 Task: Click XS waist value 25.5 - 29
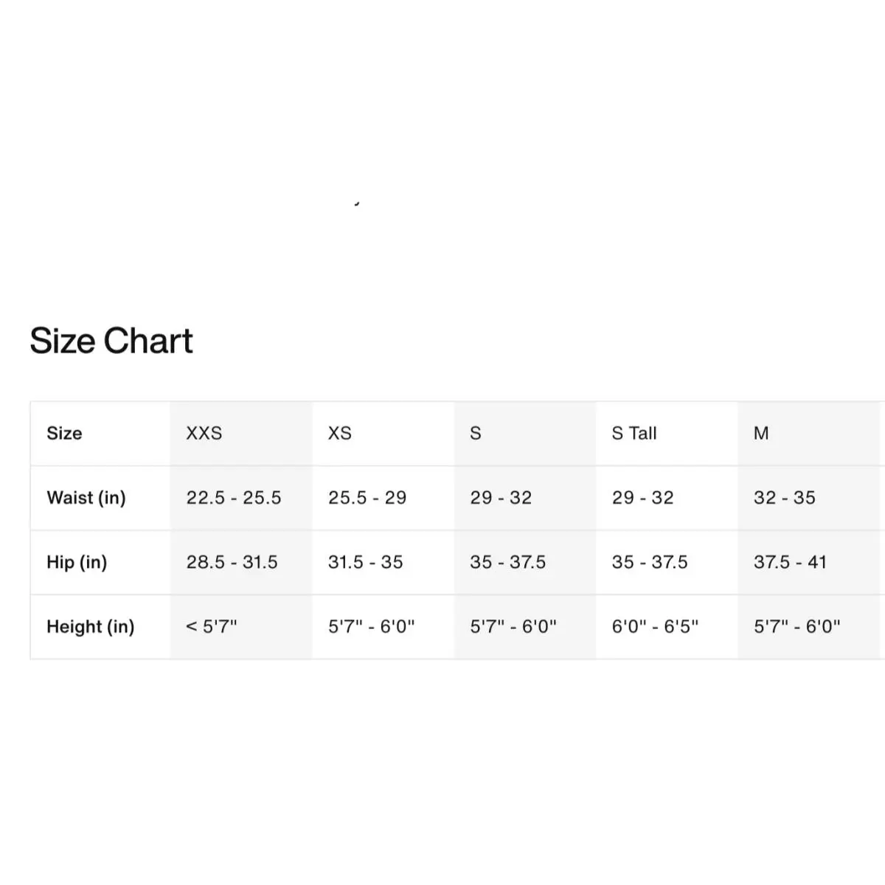click(x=367, y=498)
